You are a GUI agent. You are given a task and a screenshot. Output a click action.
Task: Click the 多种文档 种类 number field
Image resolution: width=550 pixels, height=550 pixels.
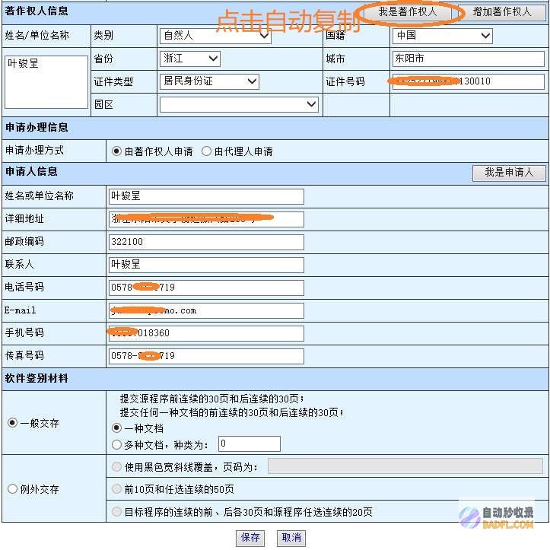pyautogui.click(x=250, y=444)
